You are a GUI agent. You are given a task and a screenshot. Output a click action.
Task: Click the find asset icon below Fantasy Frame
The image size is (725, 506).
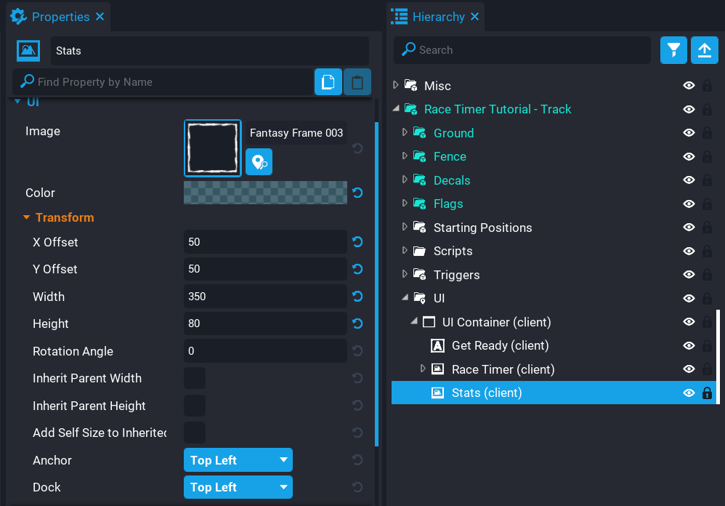(259, 161)
